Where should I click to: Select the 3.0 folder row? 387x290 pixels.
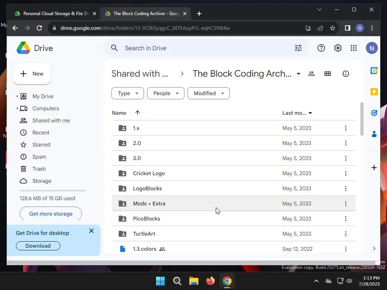tap(234, 158)
